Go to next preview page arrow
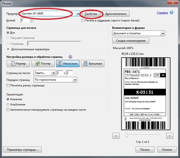 (170, 136)
